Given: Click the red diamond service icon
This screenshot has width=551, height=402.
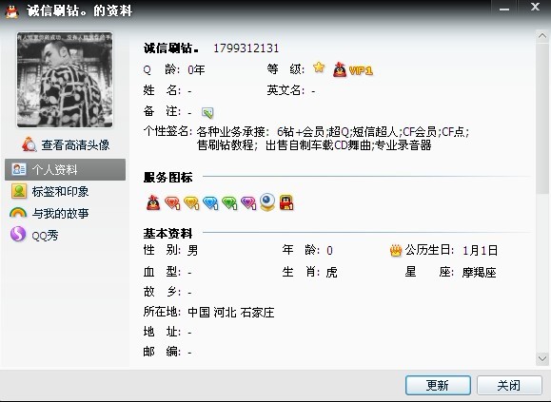Looking at the screenshot, I should [172, 202].
